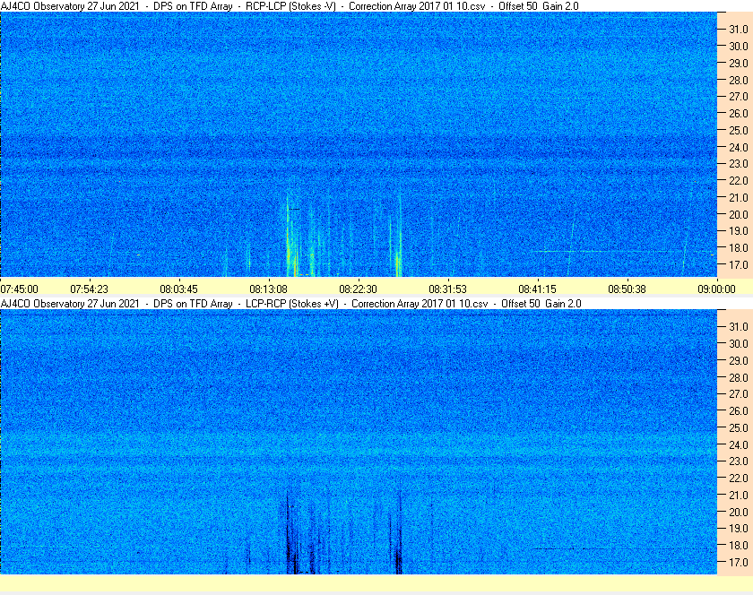Click 23.0 frequency label in LCP-RCP plot
The width and height of the screenshot is (753, 595).
[x=739, y=461]
